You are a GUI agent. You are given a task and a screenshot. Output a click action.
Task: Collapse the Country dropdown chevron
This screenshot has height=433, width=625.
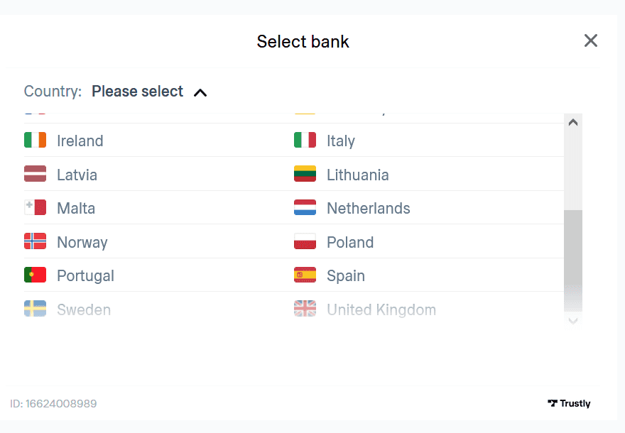(200, 92)
